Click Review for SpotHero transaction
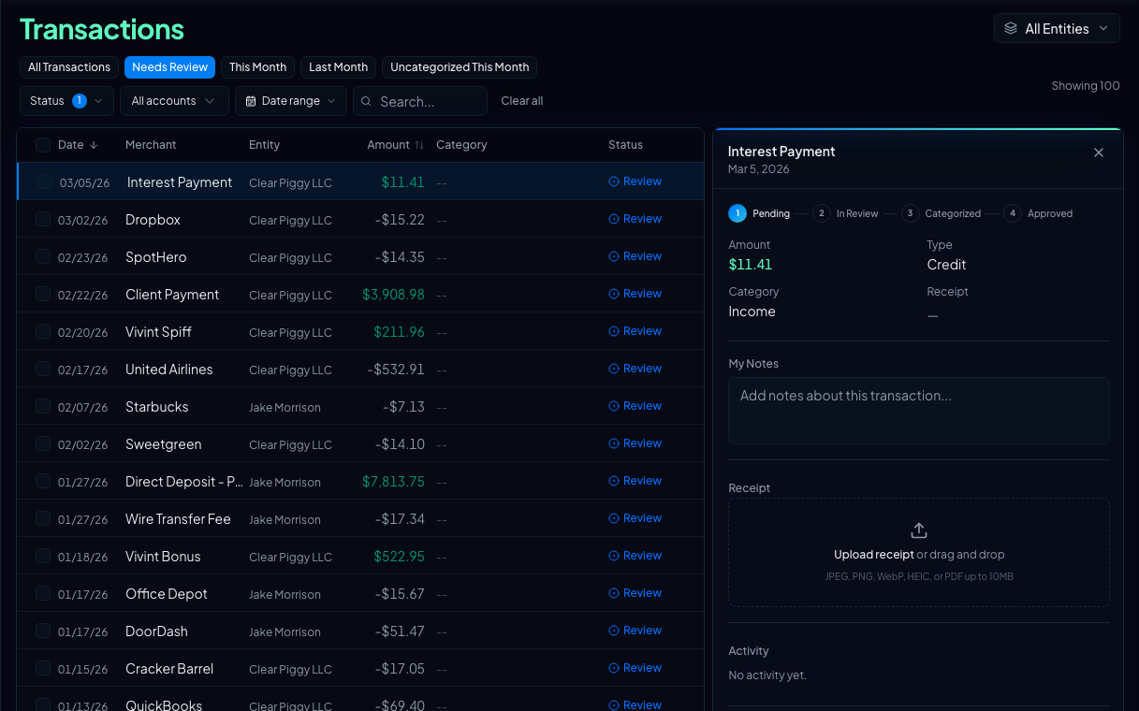 point(635,256)
